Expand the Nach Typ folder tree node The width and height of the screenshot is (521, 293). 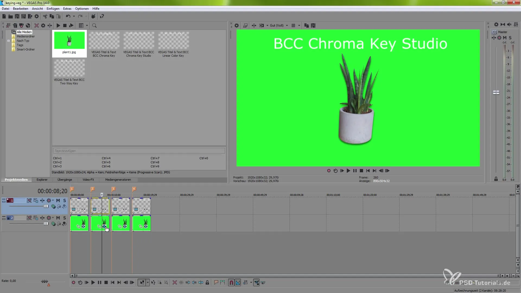pyautogui.click(x=9, y=41)
